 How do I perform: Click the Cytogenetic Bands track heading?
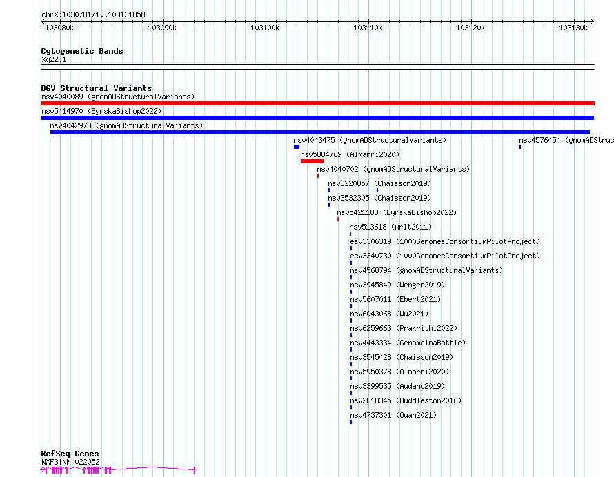click(82, 51)
